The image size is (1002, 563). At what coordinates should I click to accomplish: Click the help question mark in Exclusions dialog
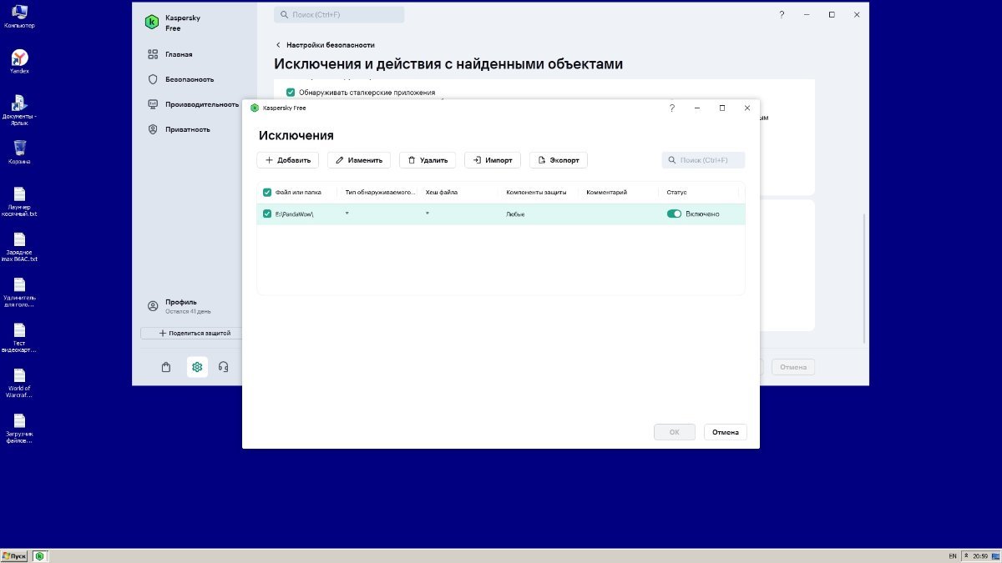coord(672,108)
